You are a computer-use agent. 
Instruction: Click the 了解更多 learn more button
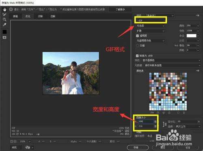[120, 9]
